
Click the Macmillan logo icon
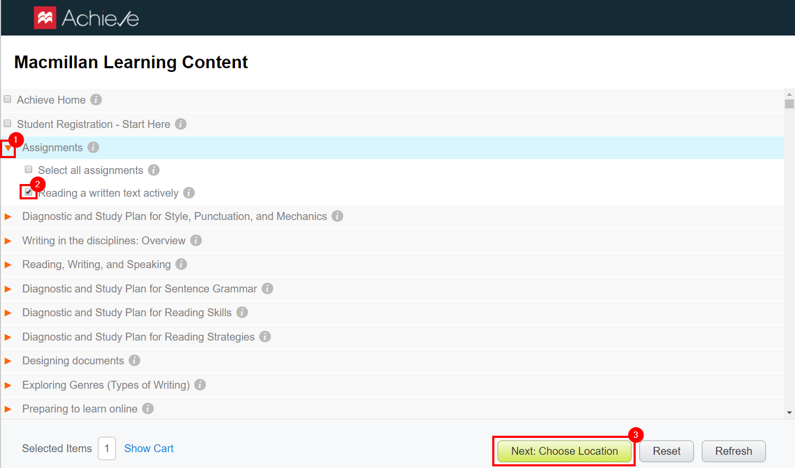(46, 17)
